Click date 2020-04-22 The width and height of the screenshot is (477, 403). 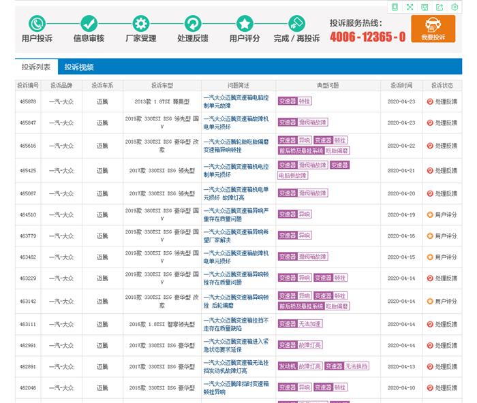401,146
